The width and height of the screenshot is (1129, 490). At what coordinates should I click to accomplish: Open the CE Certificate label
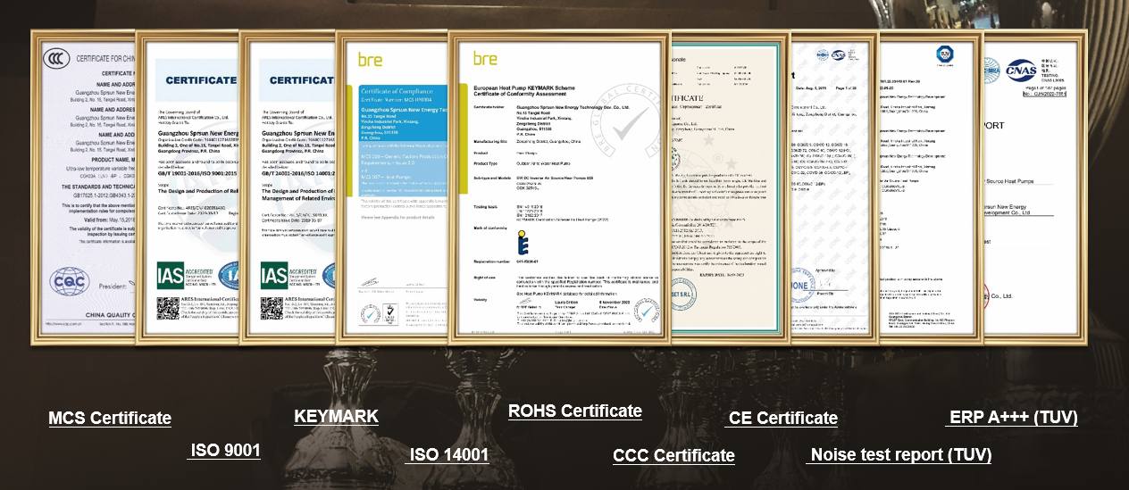coord(782,418)
